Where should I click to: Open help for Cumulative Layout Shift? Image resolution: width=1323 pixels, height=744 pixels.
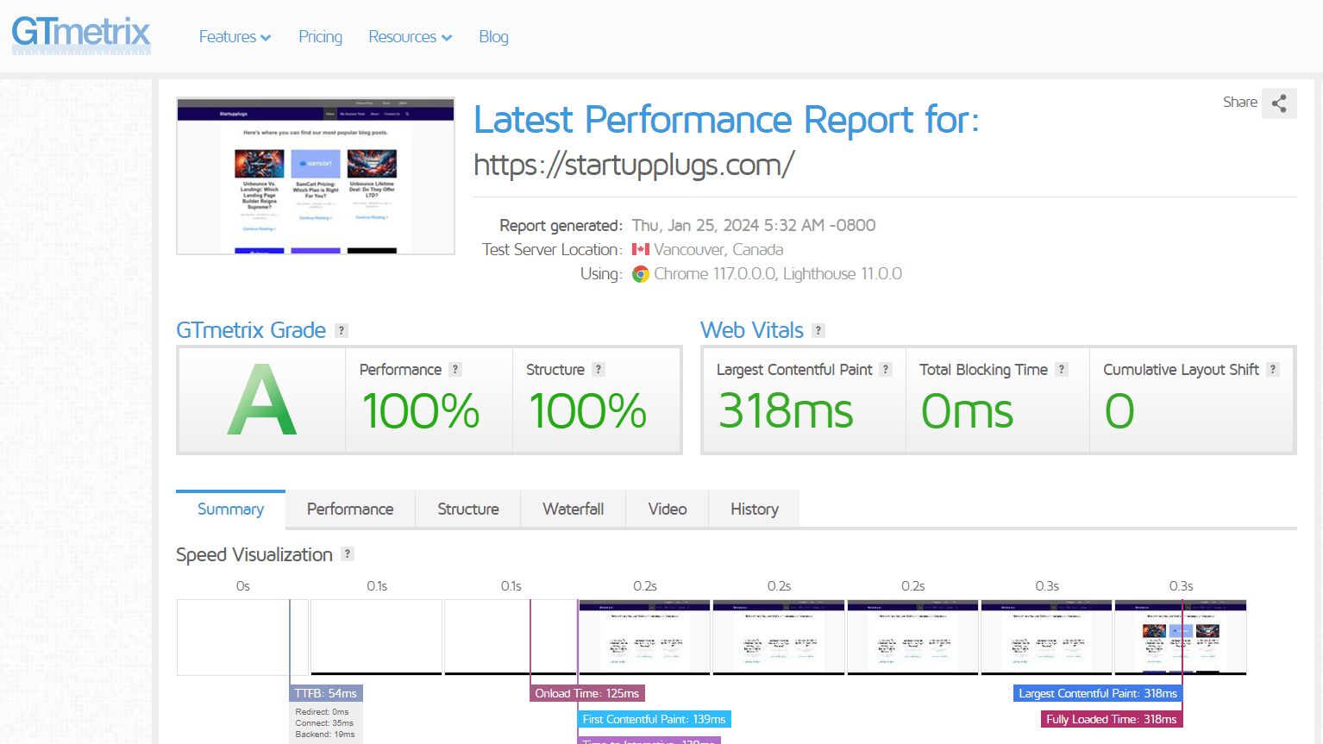[1273, 369]
